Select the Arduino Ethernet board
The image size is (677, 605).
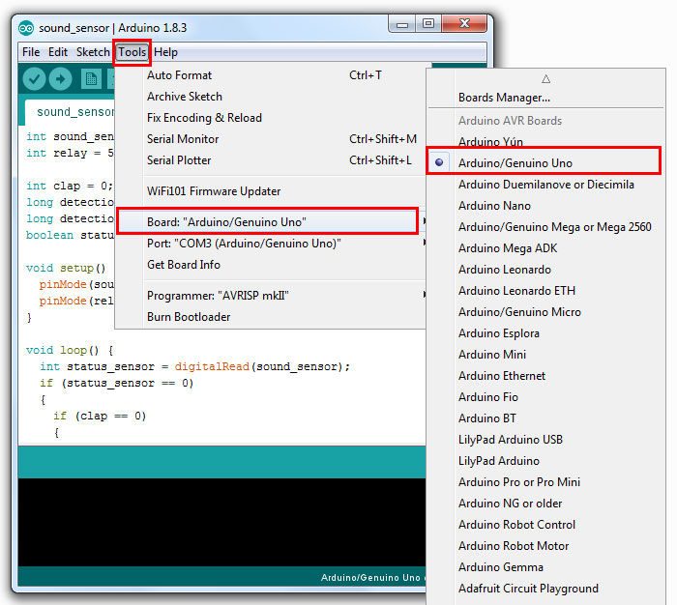tap(546, 376)
